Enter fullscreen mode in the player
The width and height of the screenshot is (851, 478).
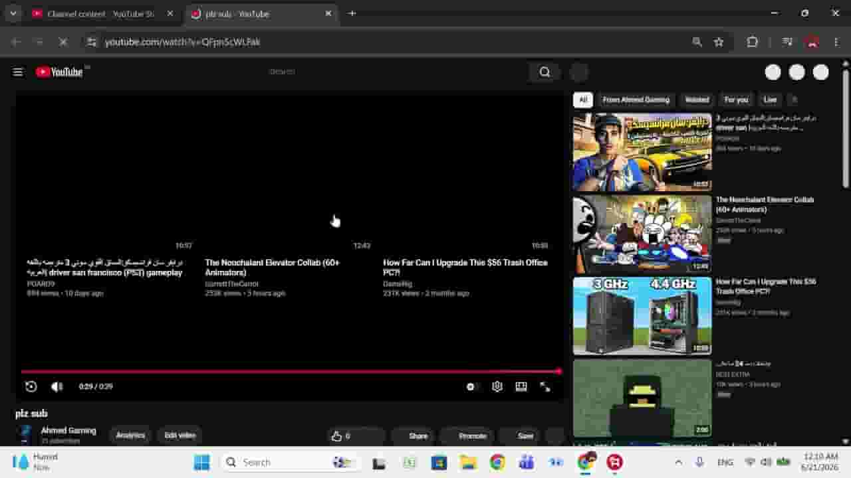point(545,386)
